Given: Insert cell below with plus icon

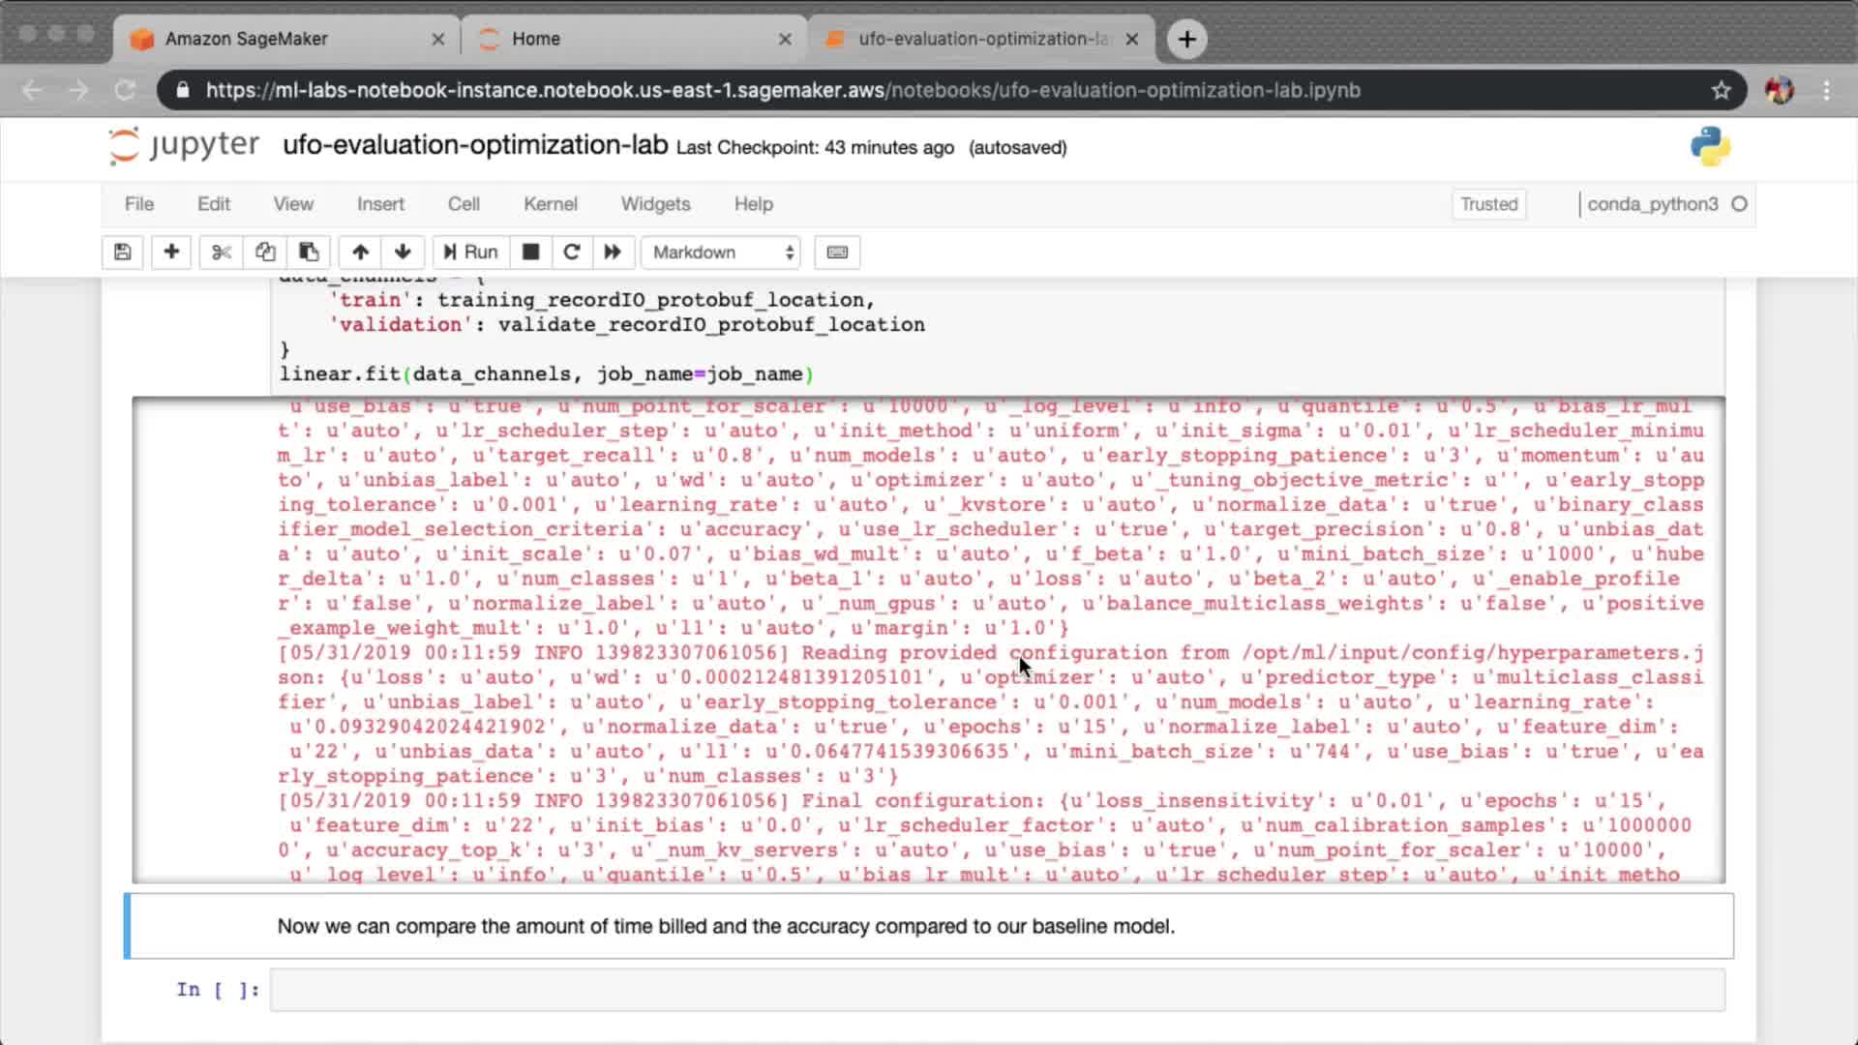Looking at the screenshot, I should 171,252.
